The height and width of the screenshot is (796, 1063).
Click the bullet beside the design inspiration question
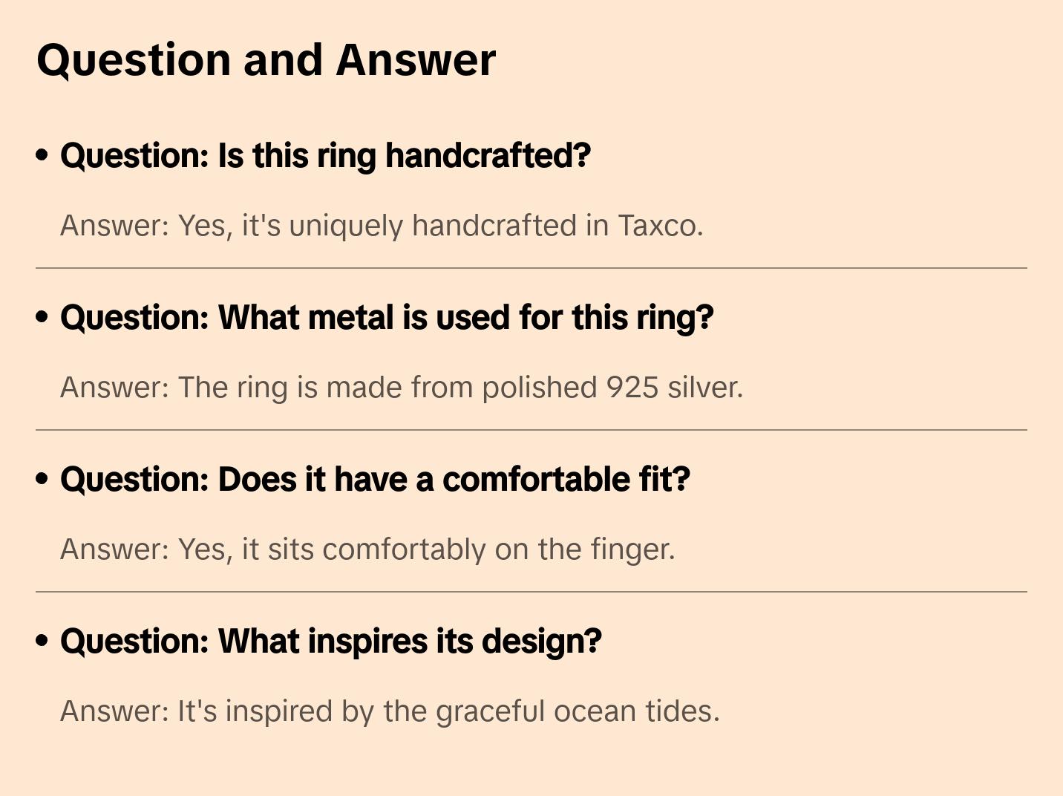[42, 641]
